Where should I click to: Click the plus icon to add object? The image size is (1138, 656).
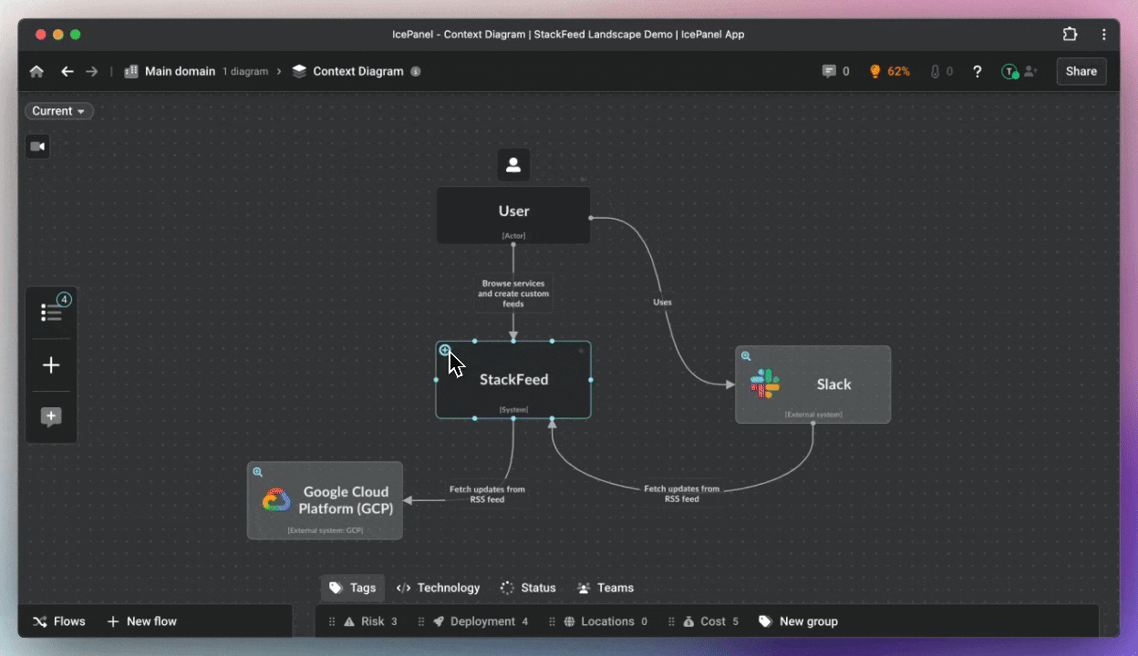(52, 365)
